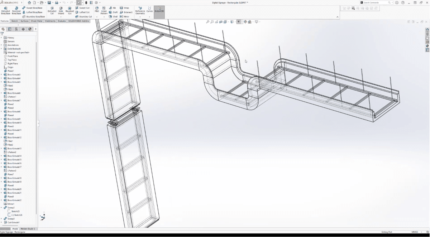
Task: Choose the Lofted Cut tool
Action: coord(82,12)
